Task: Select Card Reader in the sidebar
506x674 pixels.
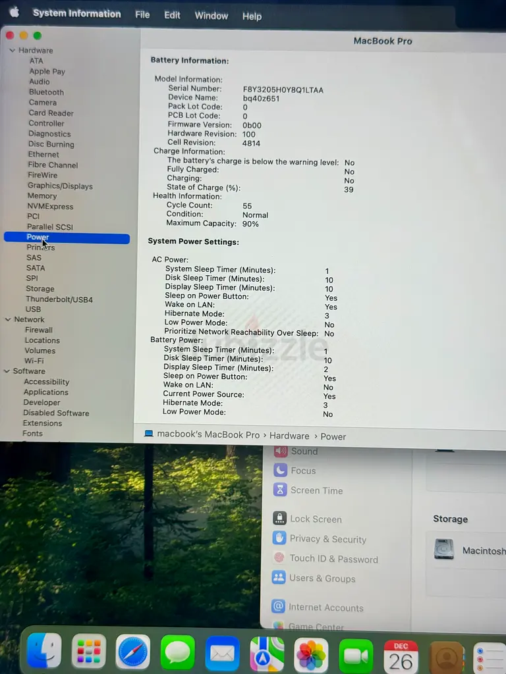Action: [51, 113]
